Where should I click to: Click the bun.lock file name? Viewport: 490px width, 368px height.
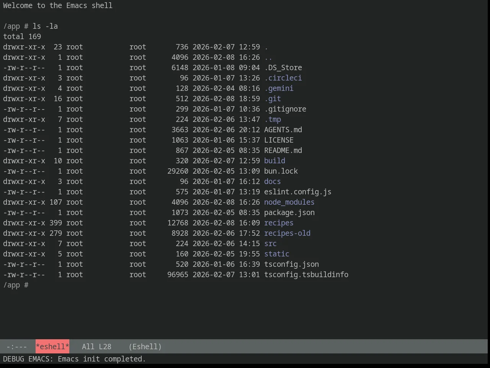coord(281,171)
